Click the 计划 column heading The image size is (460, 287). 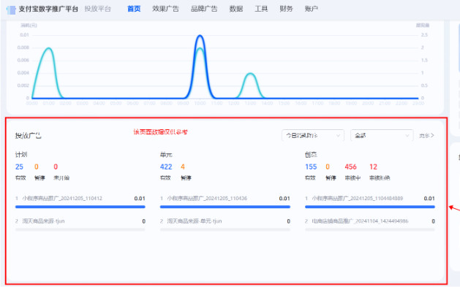tap(21, 155)
